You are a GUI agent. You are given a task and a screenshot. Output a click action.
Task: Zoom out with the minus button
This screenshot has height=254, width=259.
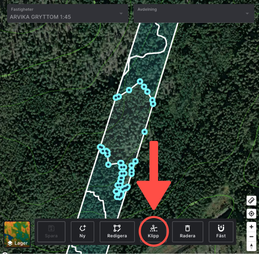click(x=251, y=236)
